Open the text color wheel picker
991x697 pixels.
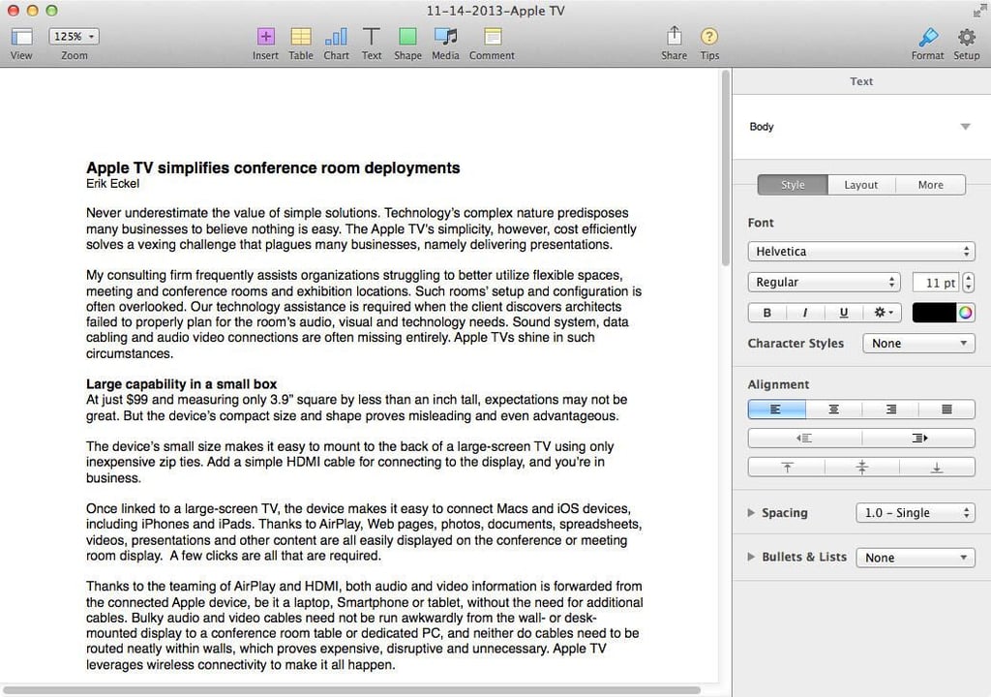pos(965,313)
